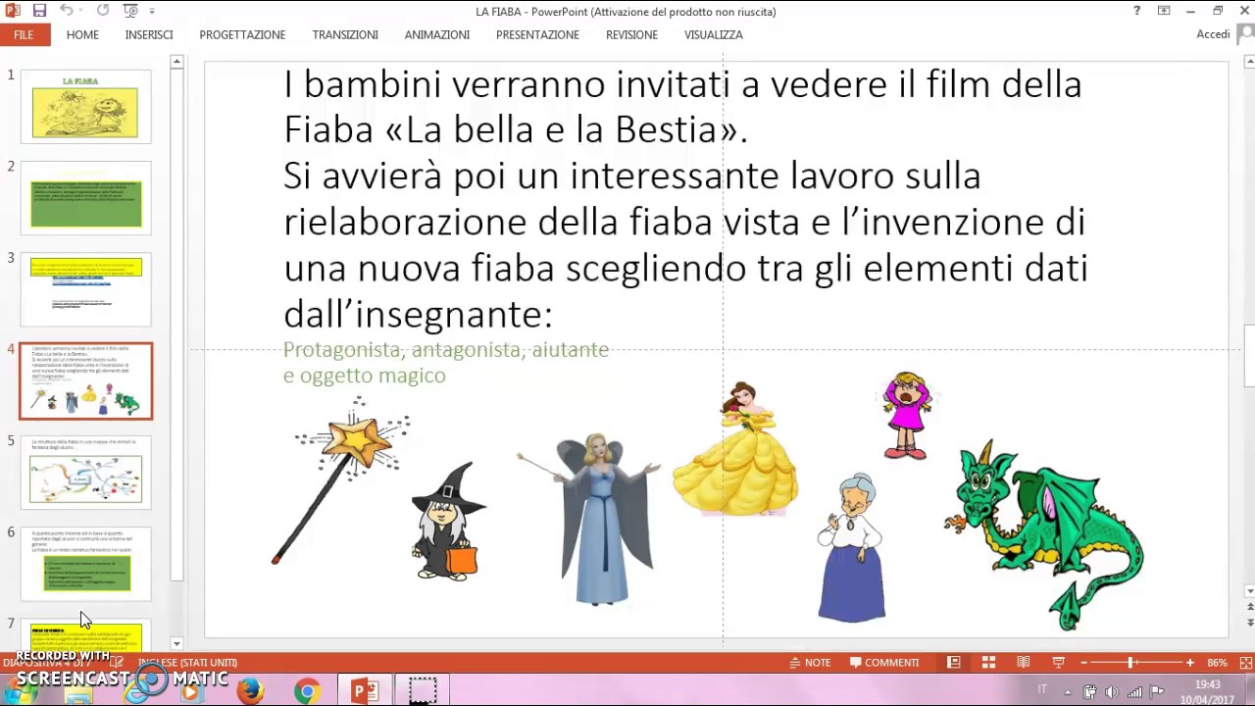Start slideshow from beginning icon
This screenshot has height=706, width=1255.
131,11
